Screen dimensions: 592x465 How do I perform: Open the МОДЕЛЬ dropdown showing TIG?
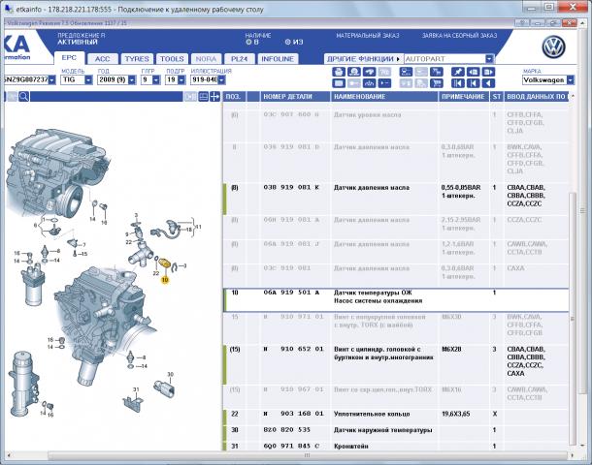[88, 79]
